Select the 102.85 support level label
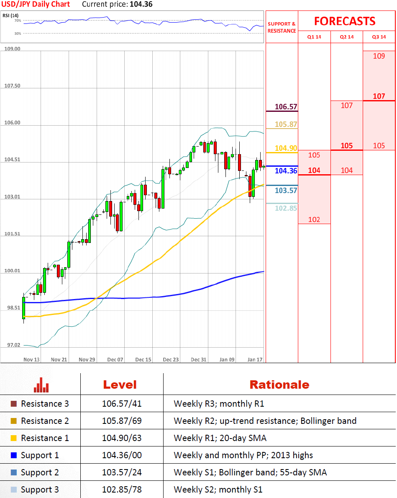This screenshot has height=498, width=397. (286, 209)
